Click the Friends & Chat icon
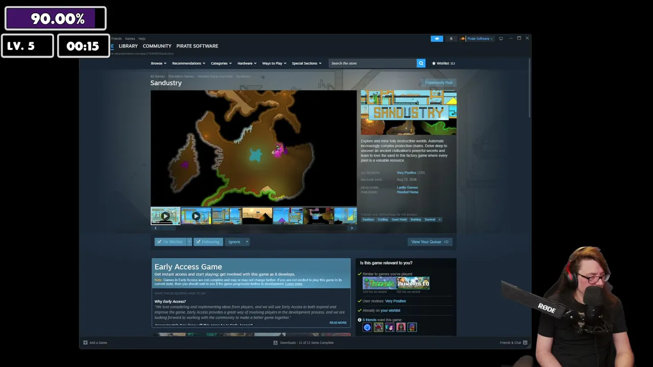653x367 pixels. click(525, 343)
